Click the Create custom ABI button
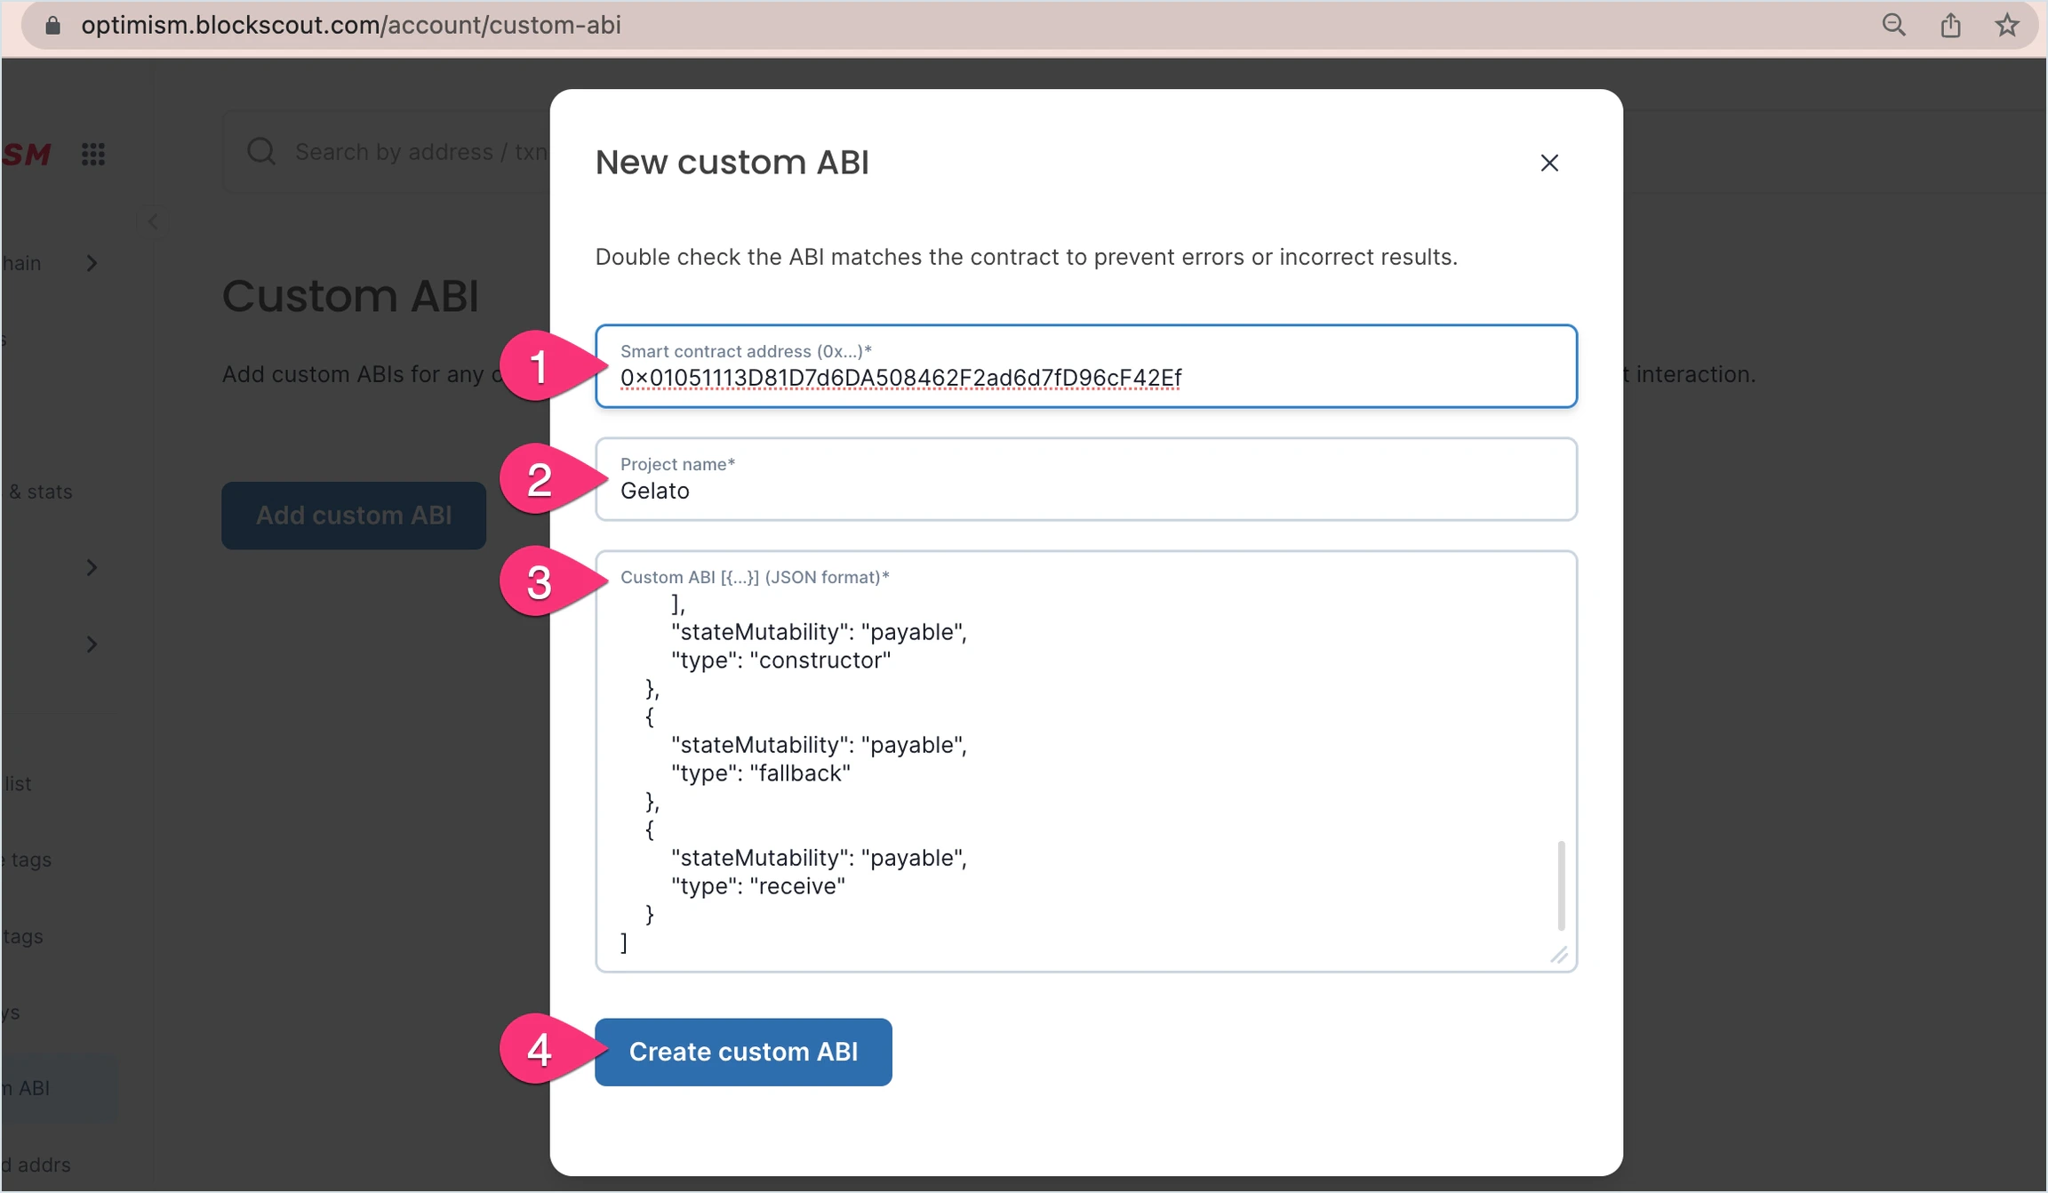The image size is (2048, 1193). [743, 1052]
